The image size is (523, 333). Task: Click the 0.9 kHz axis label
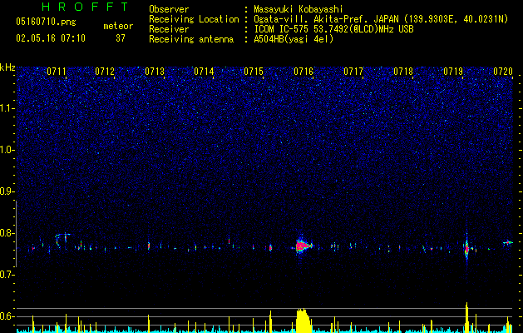(x=7, y=191)
